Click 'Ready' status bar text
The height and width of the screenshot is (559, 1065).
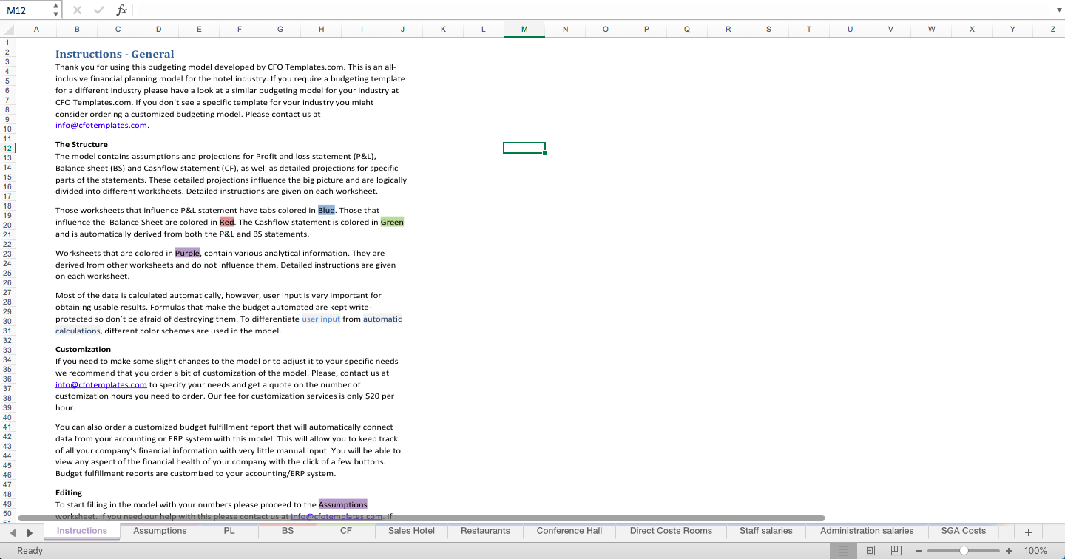30,550
